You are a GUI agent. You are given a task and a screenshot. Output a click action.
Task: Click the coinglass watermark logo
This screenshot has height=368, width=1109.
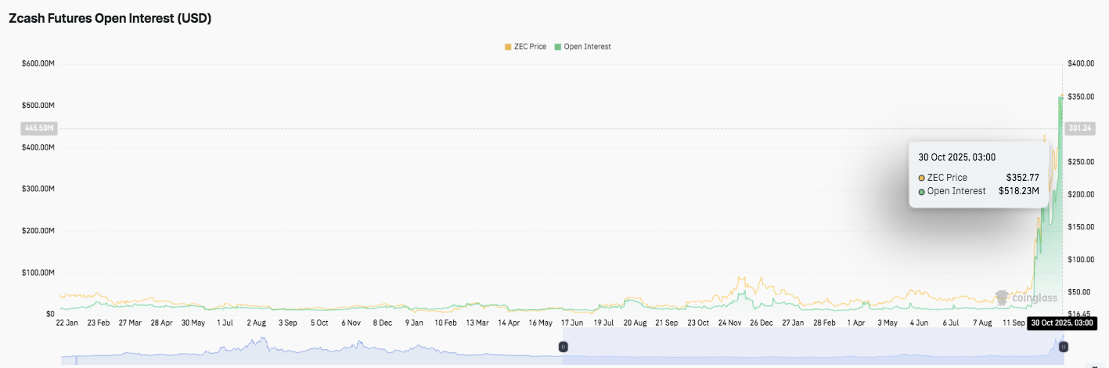click(x=1025, y=298)
